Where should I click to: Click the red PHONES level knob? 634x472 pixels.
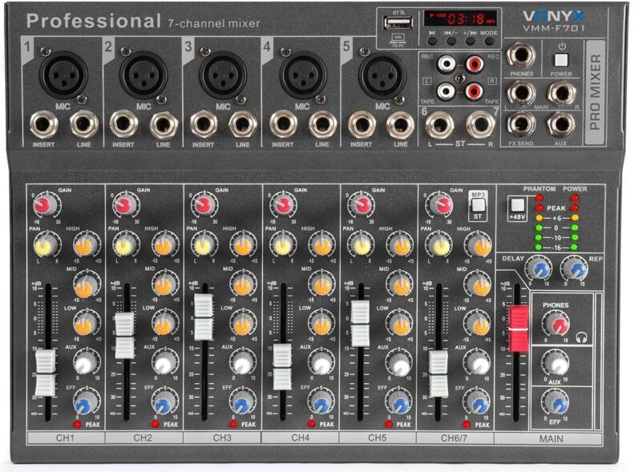point(557,324)
